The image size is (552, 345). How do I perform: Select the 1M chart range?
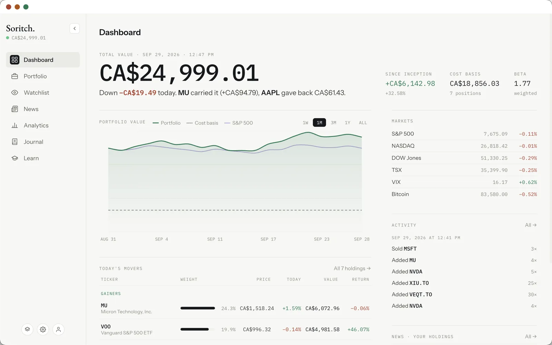click(319, 122)
